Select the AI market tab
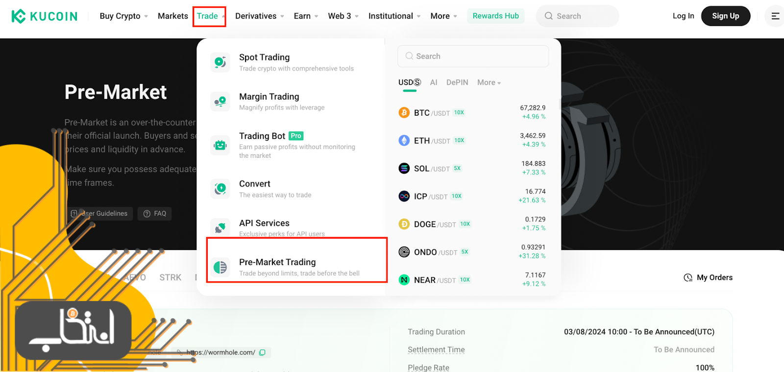This screenshot has height=372, width=784. click(434, 82)
